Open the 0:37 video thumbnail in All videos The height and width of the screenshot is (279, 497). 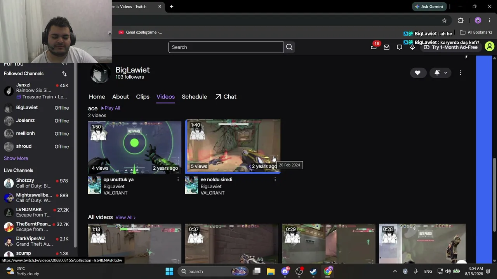232,243
